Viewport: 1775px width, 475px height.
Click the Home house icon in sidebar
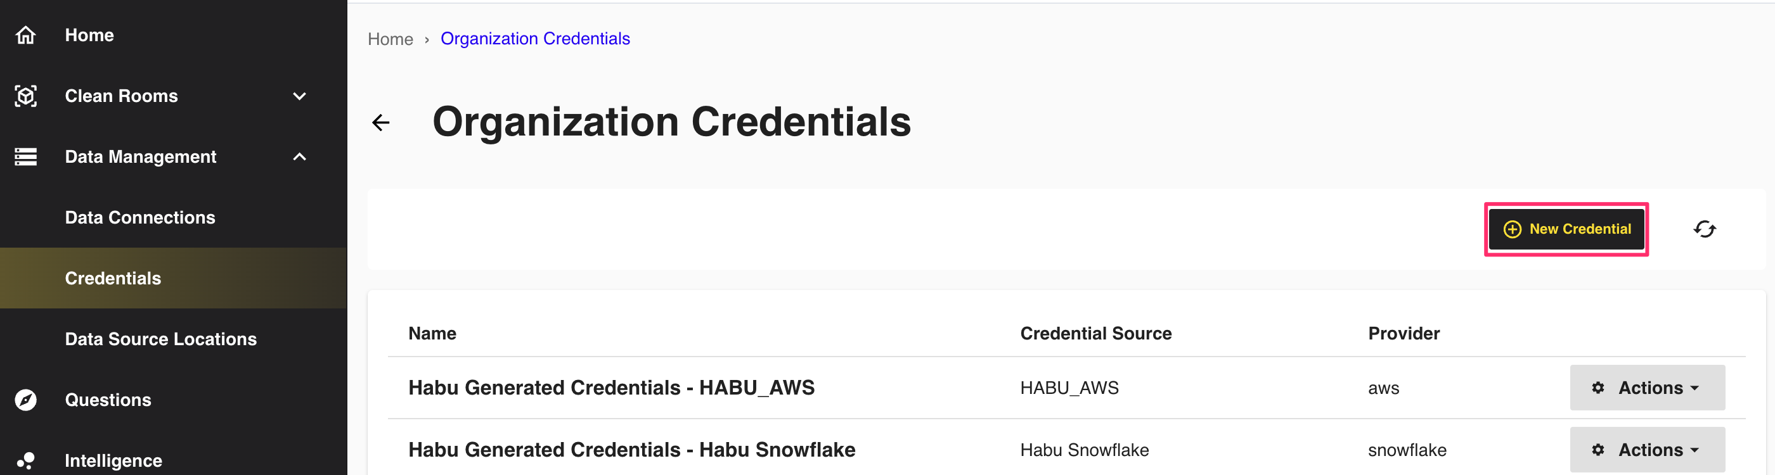tap(25, 35)
